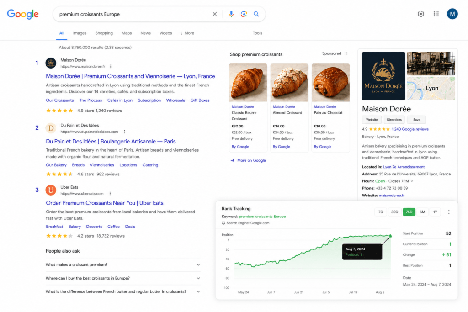This screenshot has width=468, height=312.
Task: Open Google apps grid
Action: click(x=436, y=14)
